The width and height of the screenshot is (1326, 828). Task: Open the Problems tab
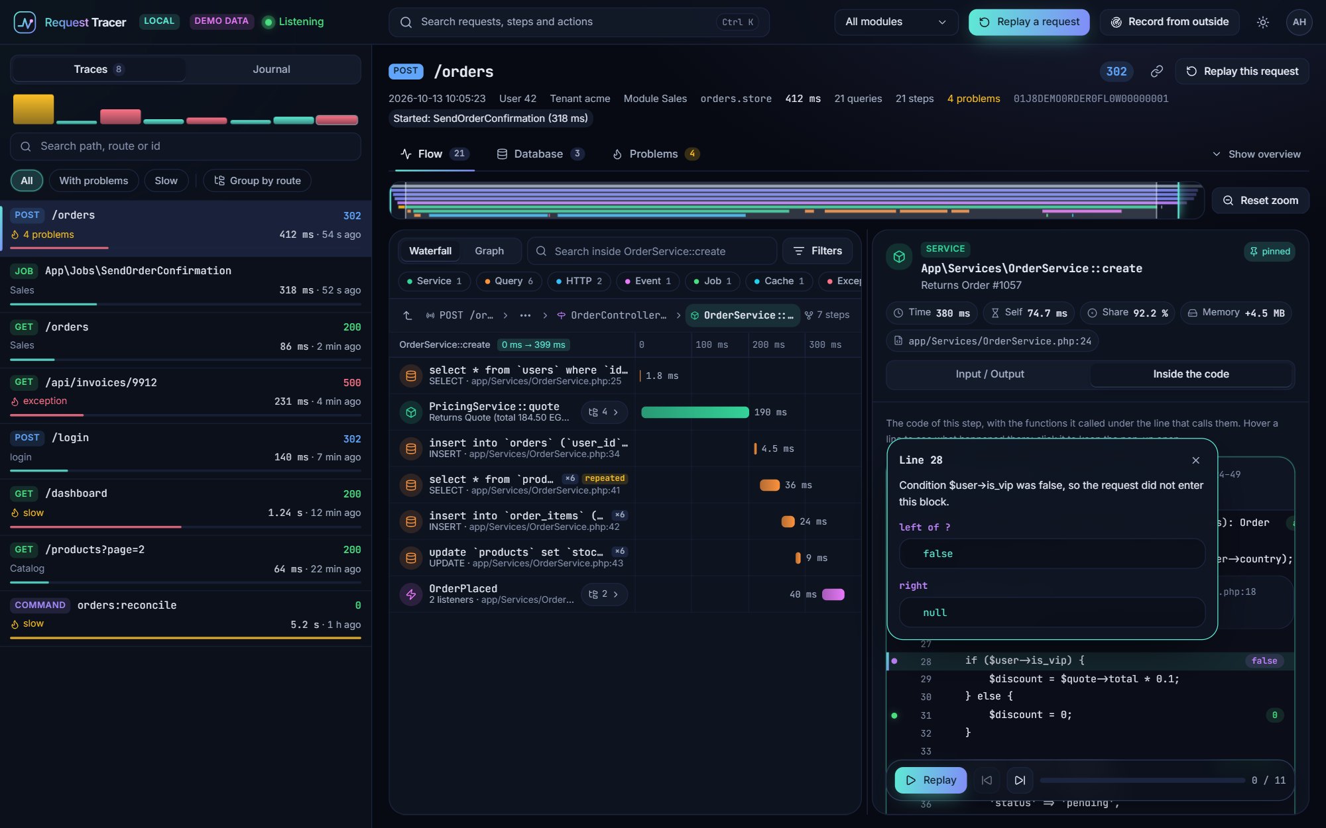[x=655, y=154]
